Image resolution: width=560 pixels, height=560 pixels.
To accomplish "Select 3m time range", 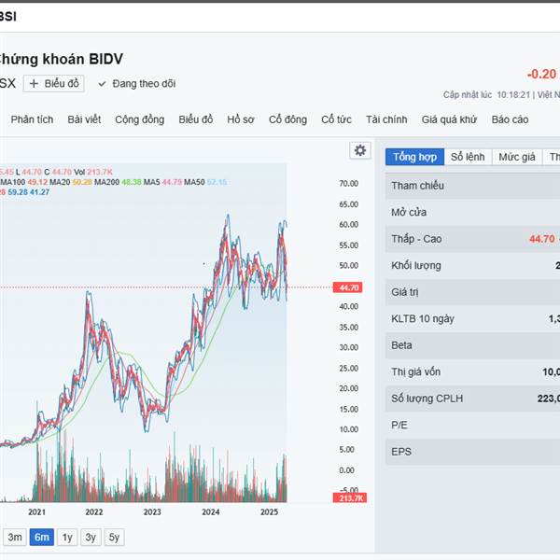I will pos(15,537).
